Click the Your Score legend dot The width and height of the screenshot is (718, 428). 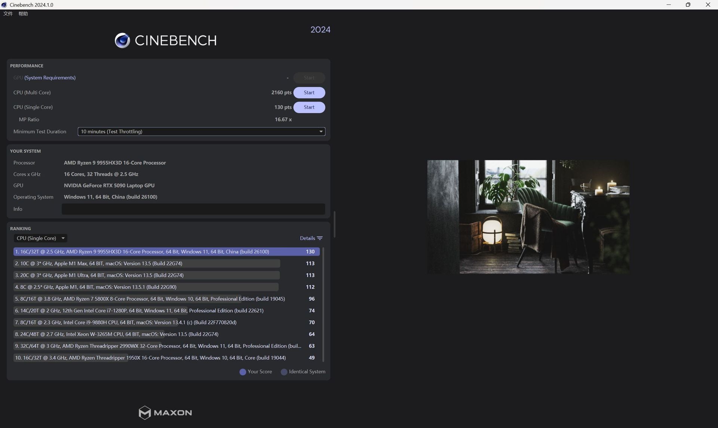243,372
